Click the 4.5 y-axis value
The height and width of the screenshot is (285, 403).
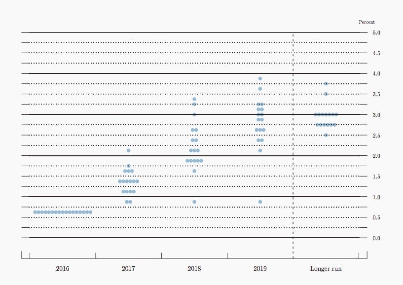(376, 53)
